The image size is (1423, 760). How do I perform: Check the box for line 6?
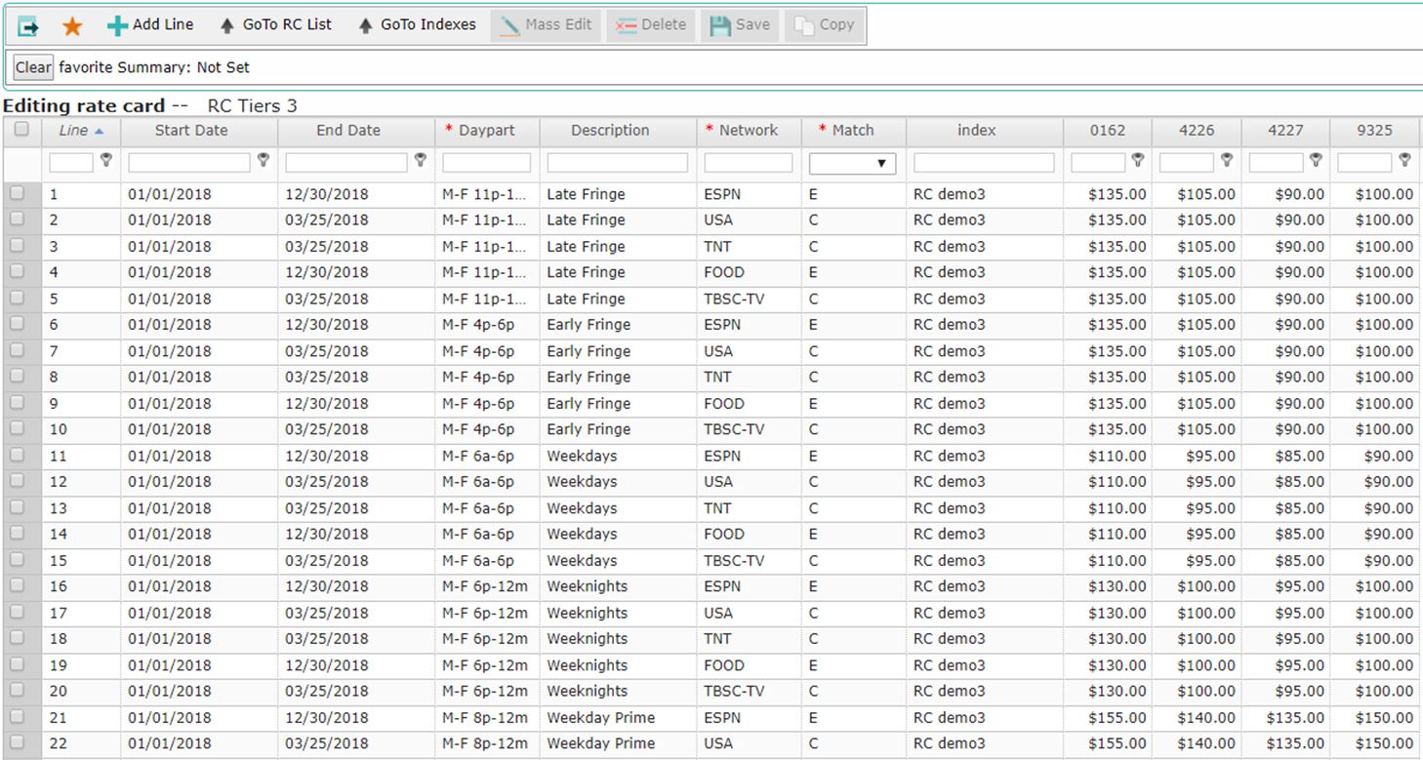pyautogui.click(x=18, y=324)
